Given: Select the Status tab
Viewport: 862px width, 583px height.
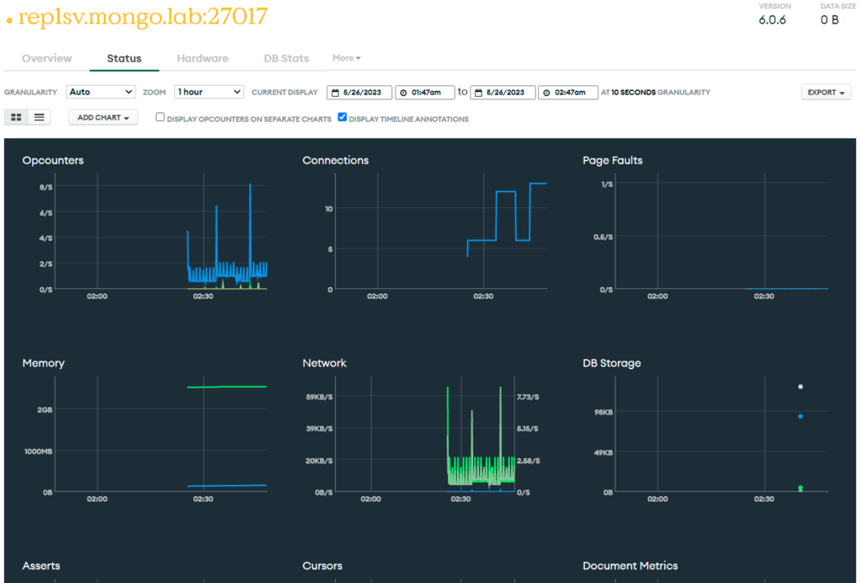Looking at the screenshot, I should point(125,58).
